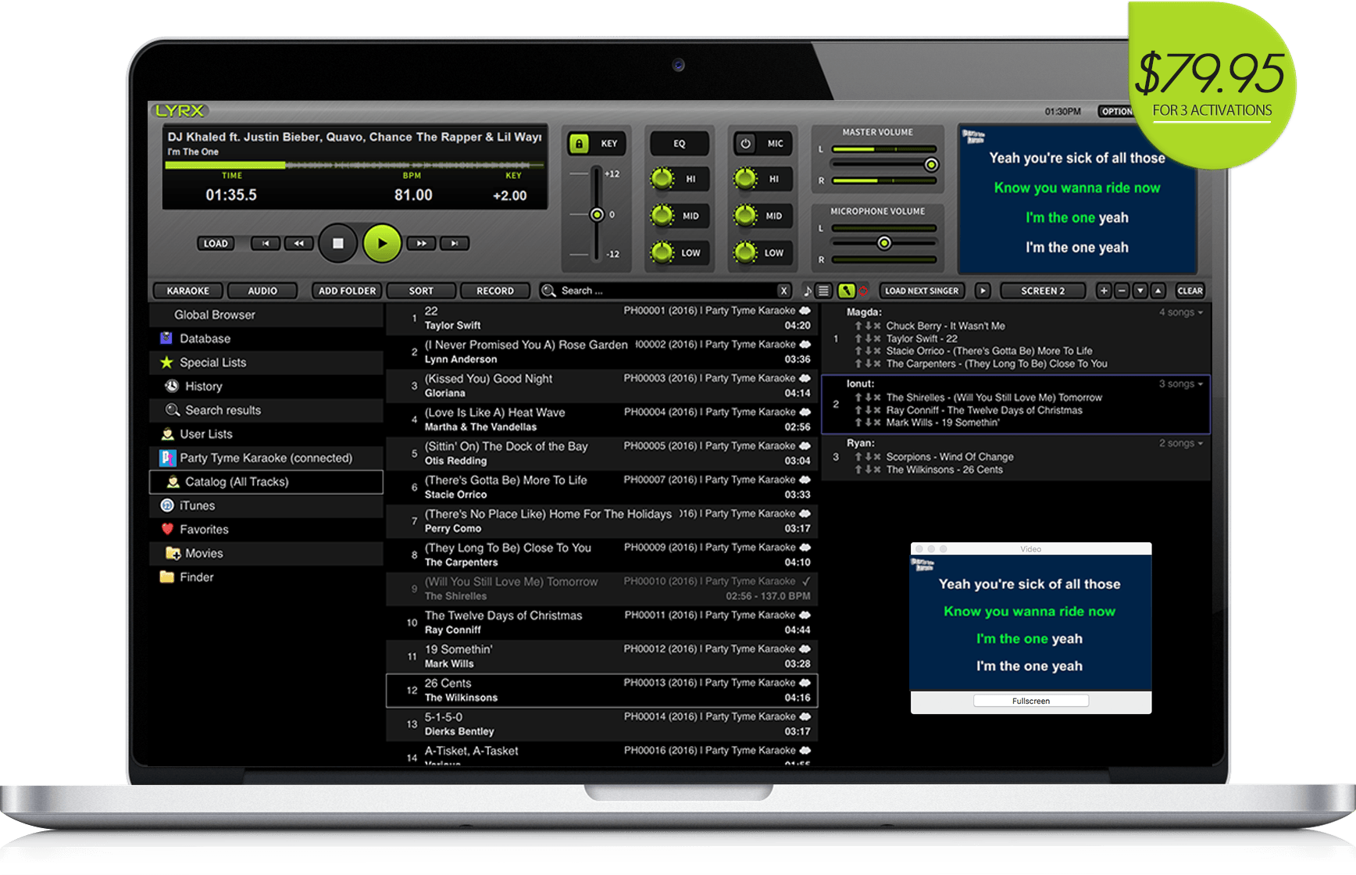The width and height of the screenshot is (1356, 875).
Task: Open User Lists in the sidebar
Action: [x=266, y=434]
